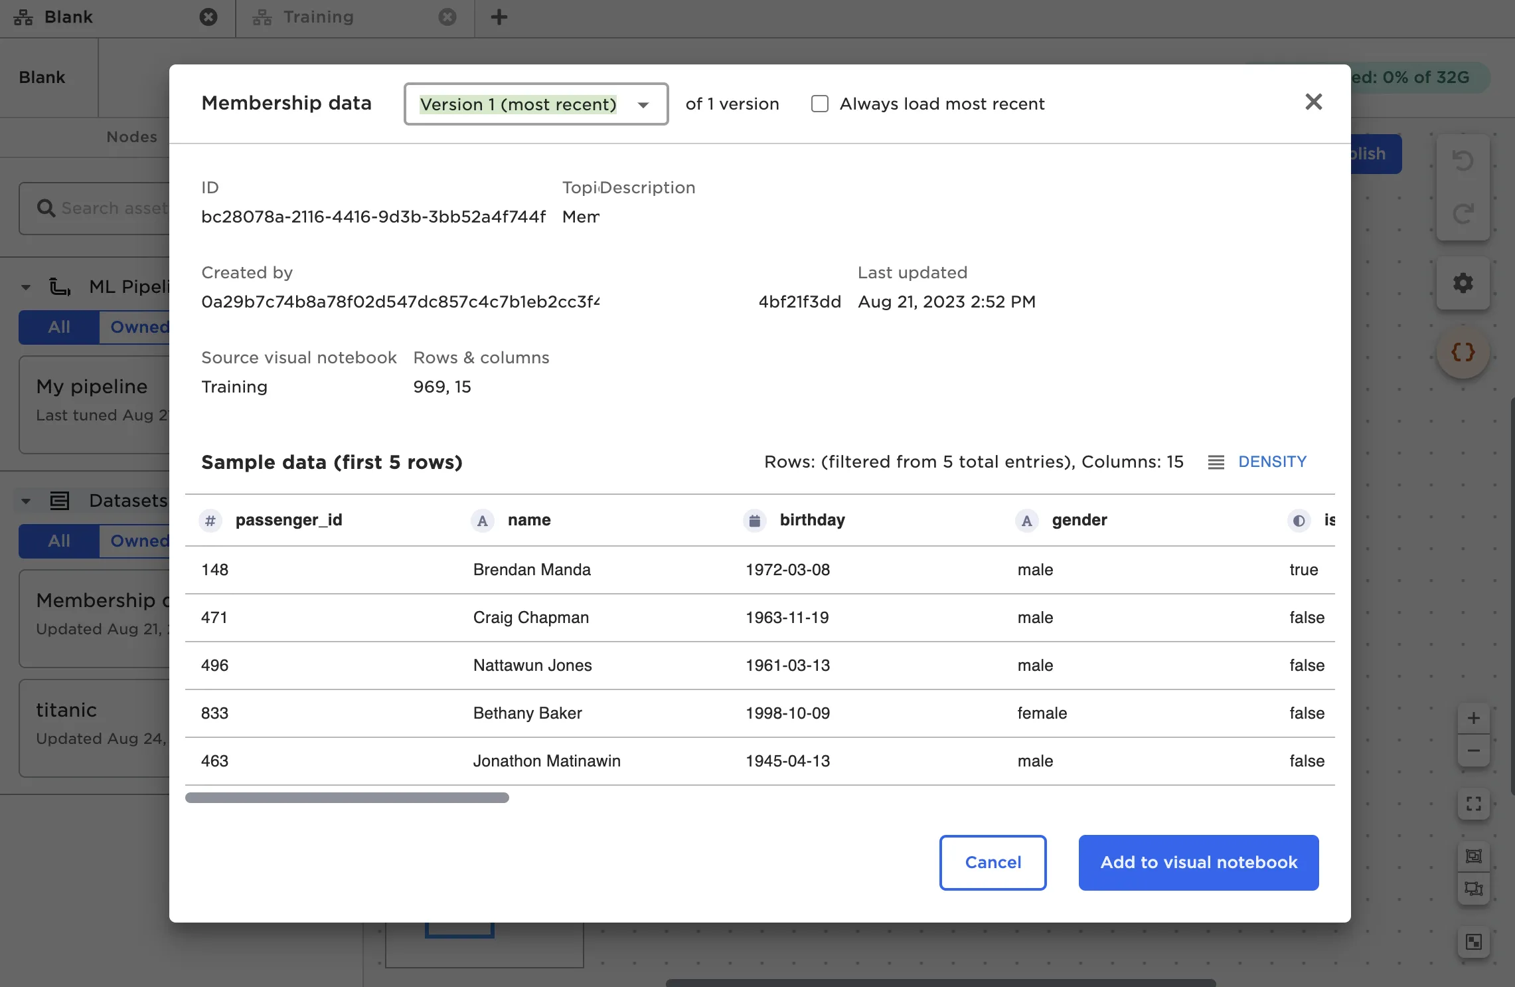Viewport: 1515px width, 987px height.
Task: Open the titanic dataset card
Action: click(x=94, y=729)
